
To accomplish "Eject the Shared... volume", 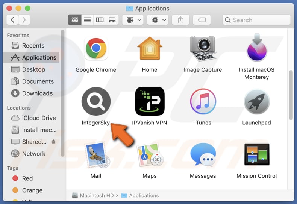I will 53,141.
